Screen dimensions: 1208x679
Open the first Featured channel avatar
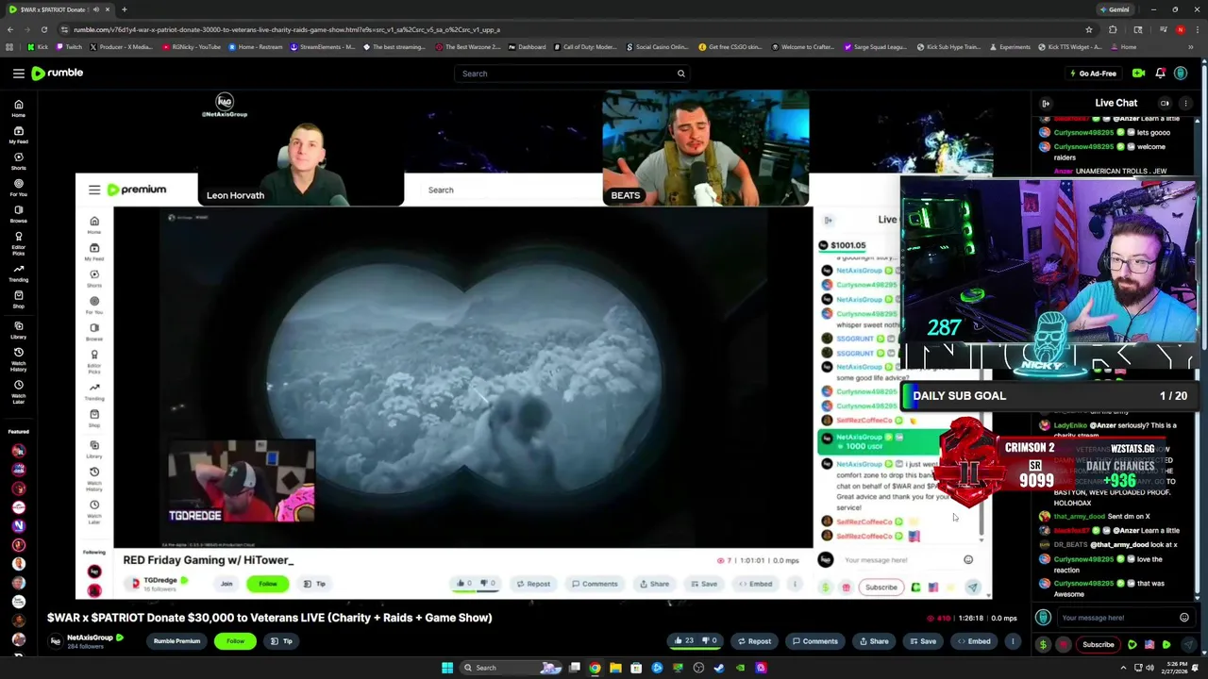coord(18,451)
